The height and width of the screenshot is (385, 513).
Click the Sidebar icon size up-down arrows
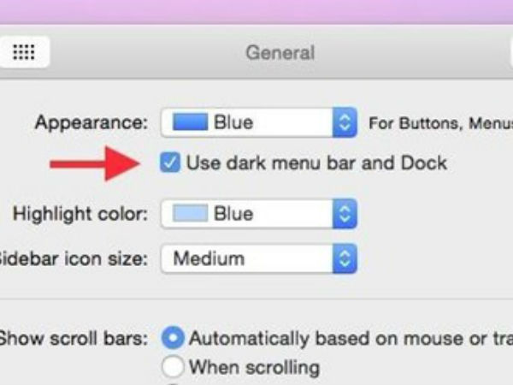coord(345,258)
